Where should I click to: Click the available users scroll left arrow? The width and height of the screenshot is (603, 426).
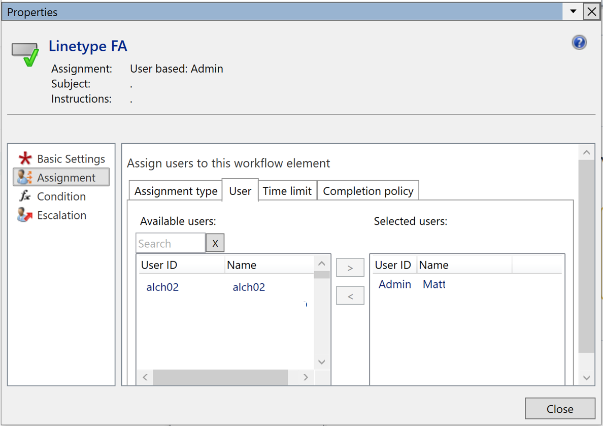(x=145, y=377)
